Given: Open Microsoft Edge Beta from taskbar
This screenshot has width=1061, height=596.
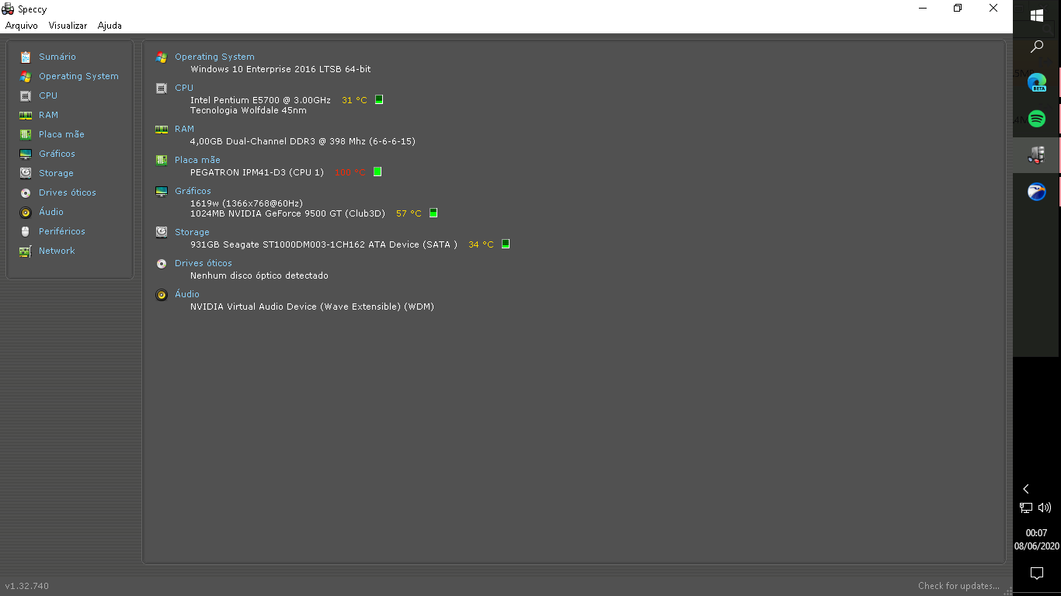Looking at the screenshot, I should [x=1037, y=82].
